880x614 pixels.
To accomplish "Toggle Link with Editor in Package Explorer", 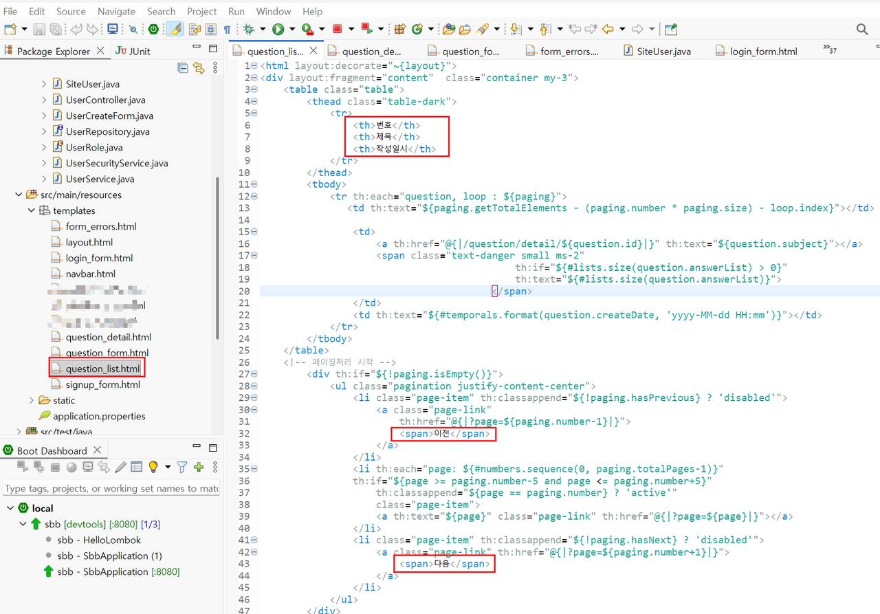I will click(199, 68).
